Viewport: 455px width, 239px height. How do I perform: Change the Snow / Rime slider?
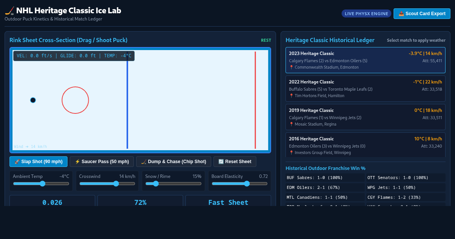click(173, 184)
